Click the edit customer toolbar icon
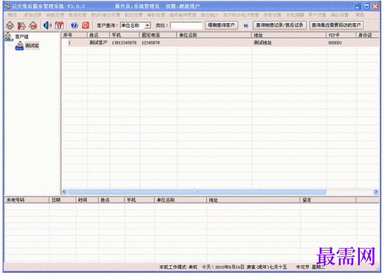The height and width of the screenshot is (276, 387). 21,25
